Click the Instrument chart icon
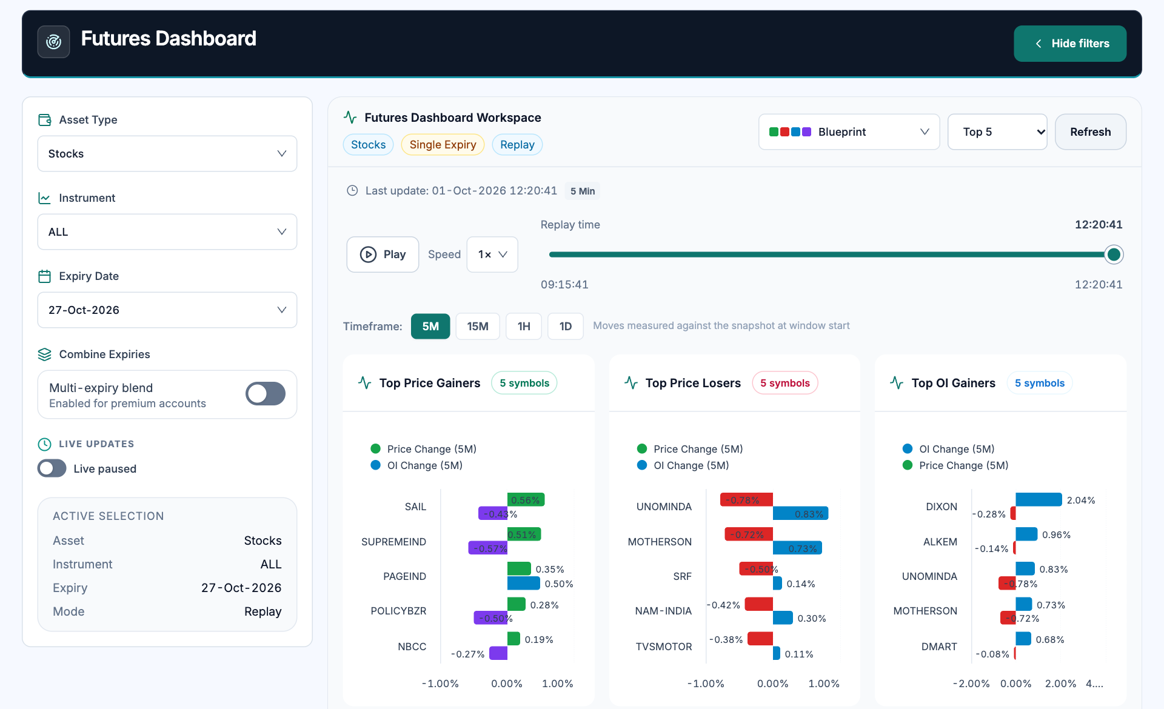Image resolution: width=1164 pixels, height=709 pixels. click(45, 198)
